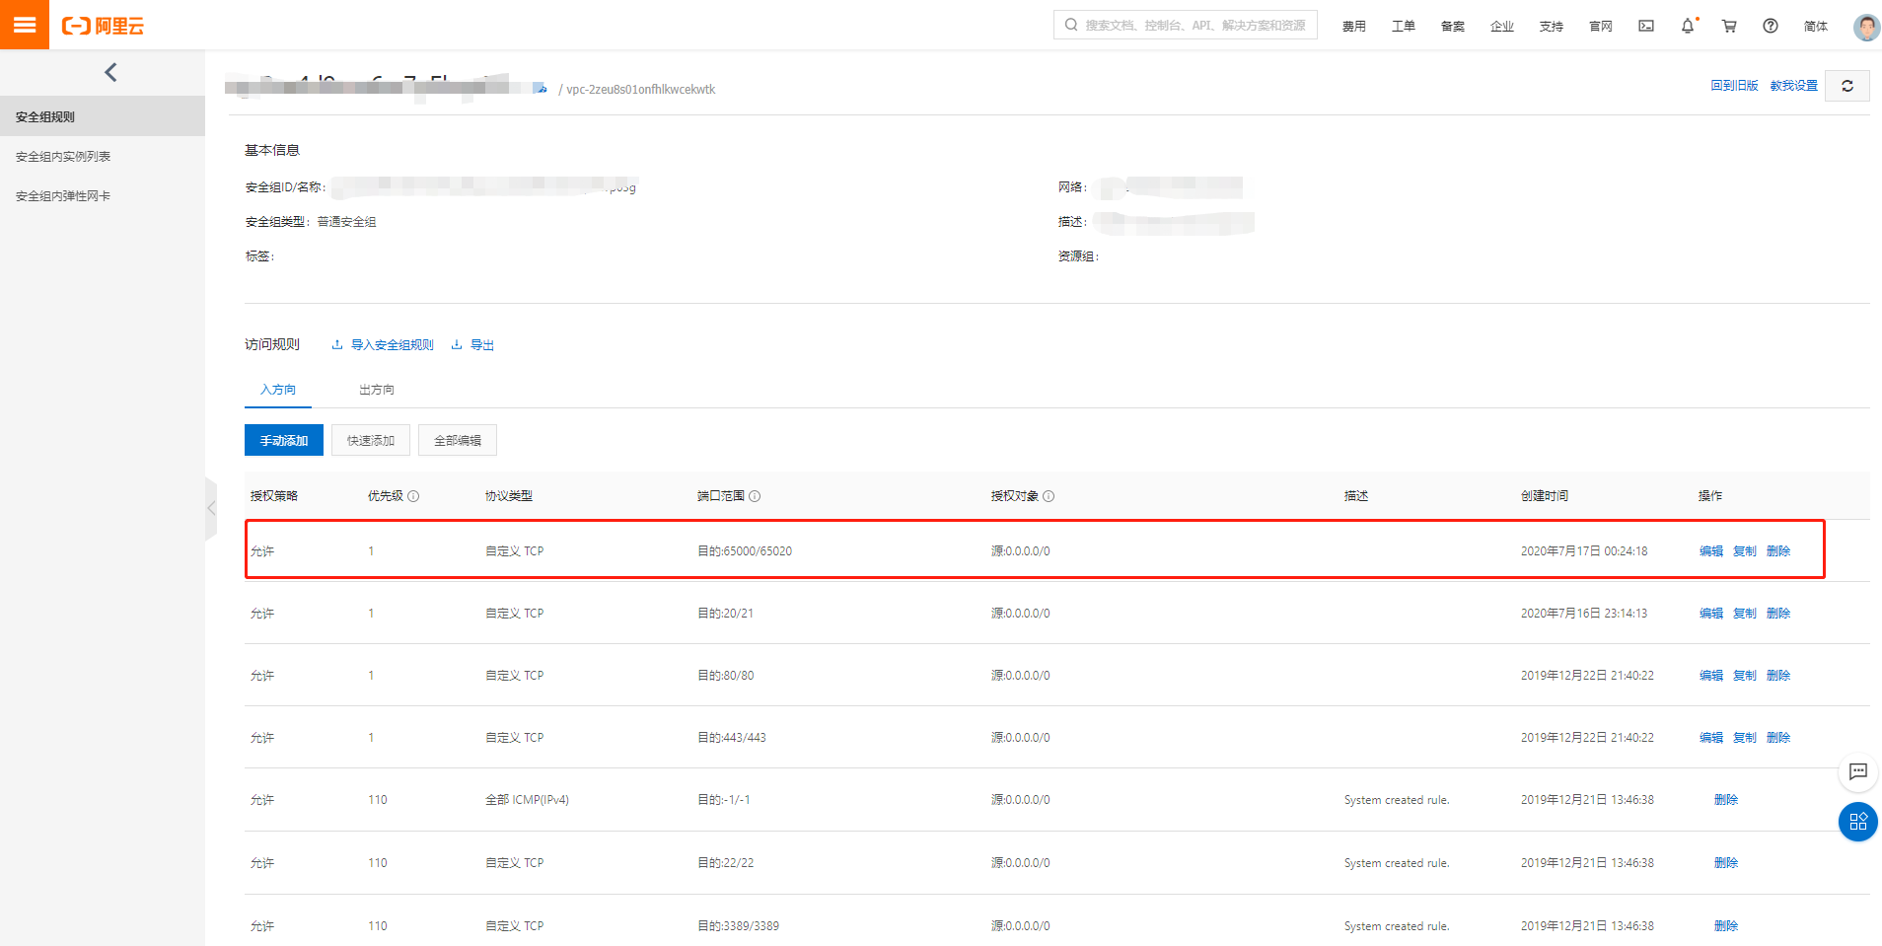Open the user avatar profile picture
Image resolution: width=1882 pixels, height=946 pixels.
[1865, 26]
